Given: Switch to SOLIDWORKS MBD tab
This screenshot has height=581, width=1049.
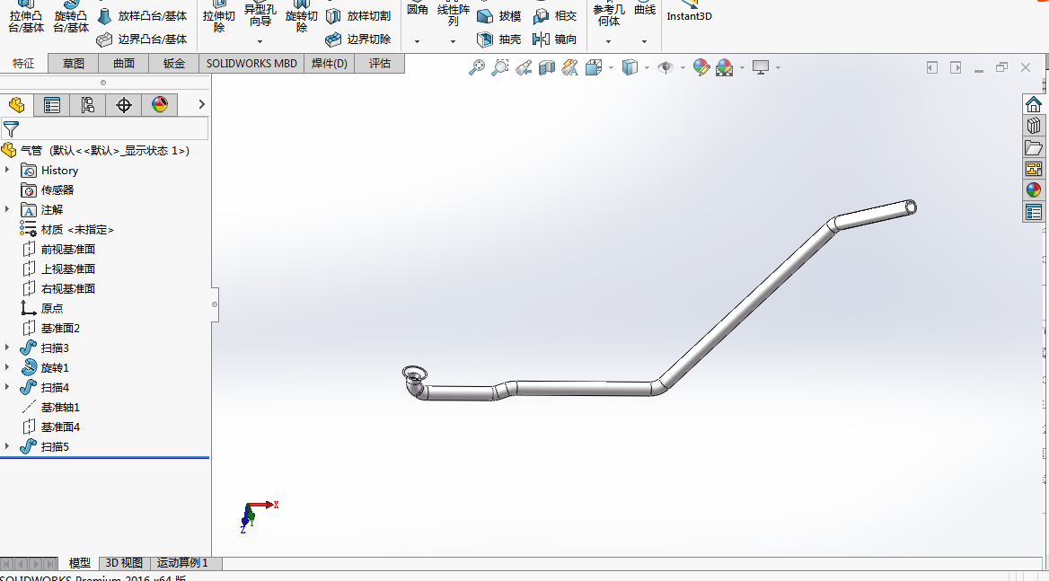Looking at the screenshot, I should point(251,64).
